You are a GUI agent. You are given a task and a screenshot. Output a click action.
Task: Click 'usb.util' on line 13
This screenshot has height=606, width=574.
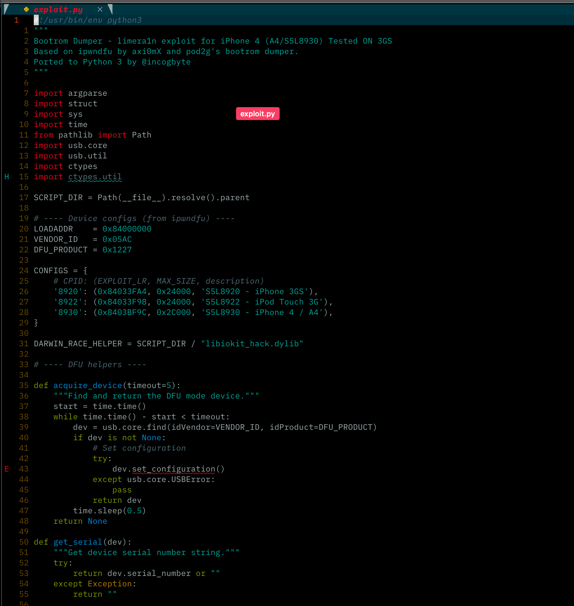[x=87, y=156]
